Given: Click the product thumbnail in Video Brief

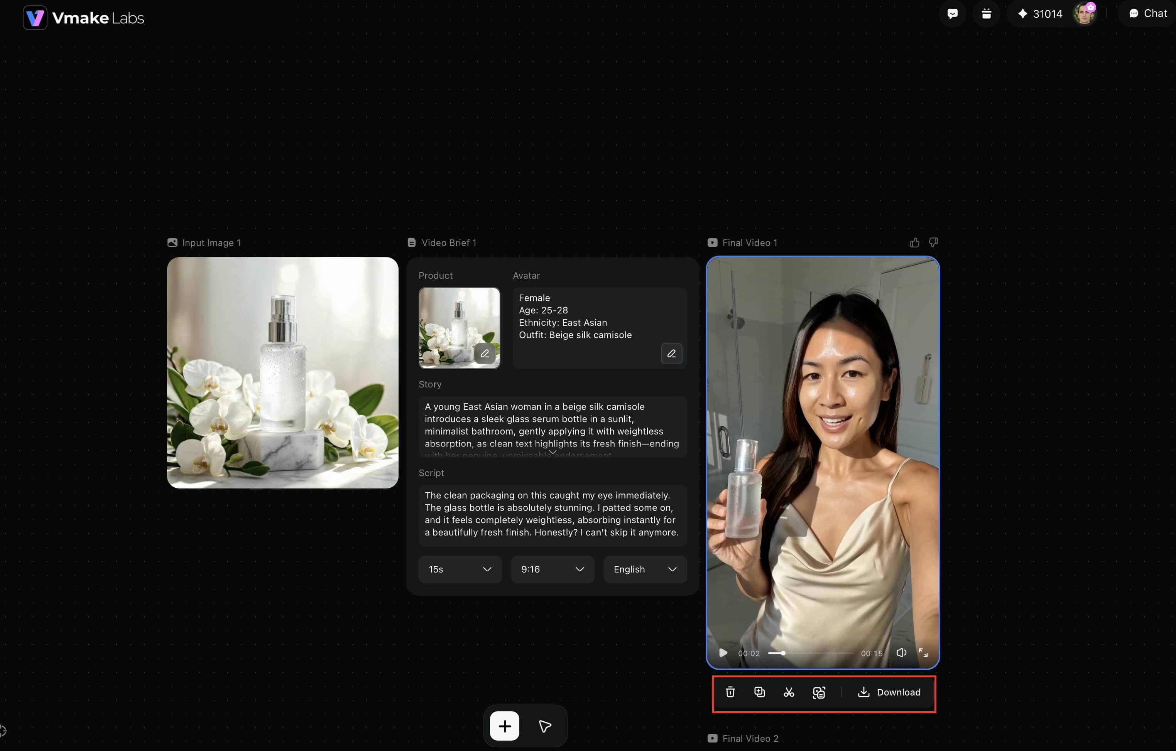Looking at the screenshot, I should click(459, 328).
